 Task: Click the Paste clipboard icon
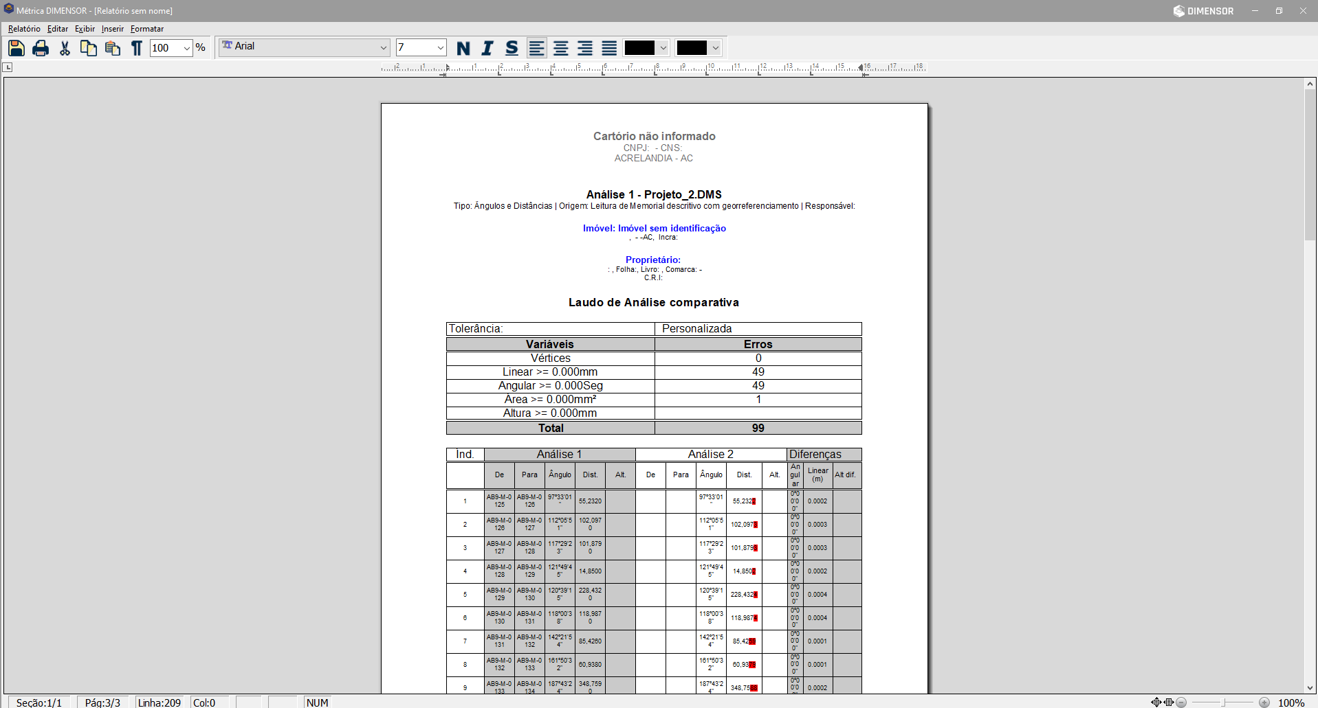tap(113, 48)
